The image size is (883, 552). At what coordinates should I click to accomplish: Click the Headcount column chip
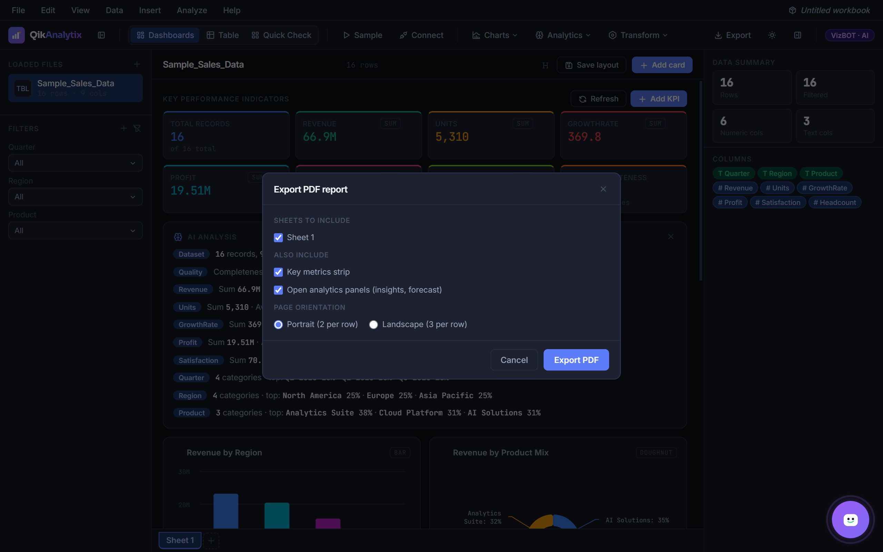[835, 202]
